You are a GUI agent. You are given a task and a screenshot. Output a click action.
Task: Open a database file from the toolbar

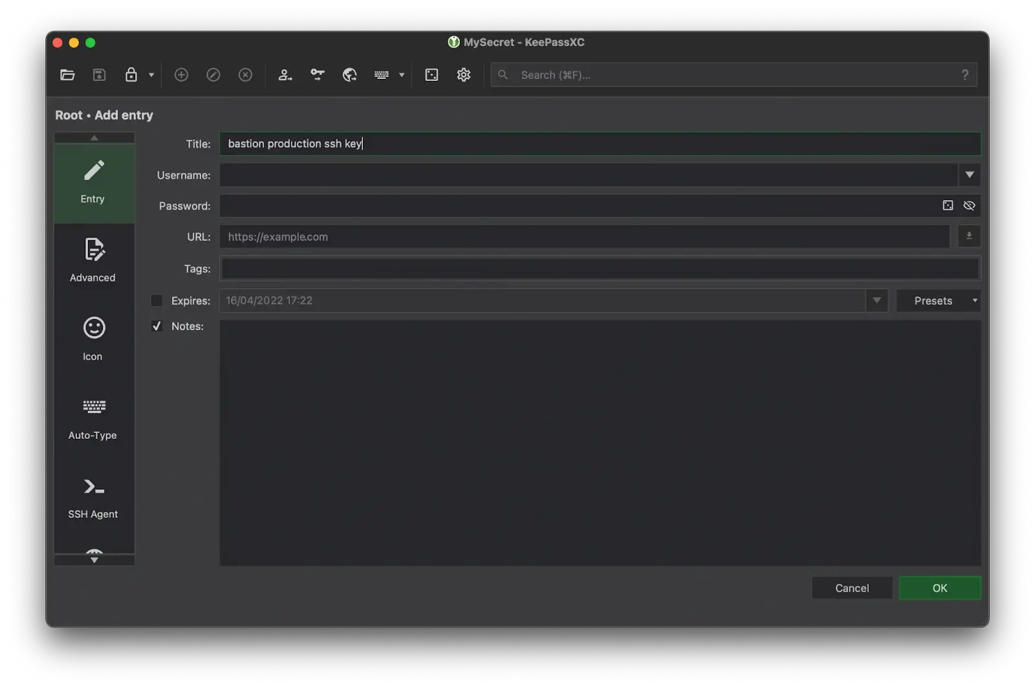click(x=67, y=74)
